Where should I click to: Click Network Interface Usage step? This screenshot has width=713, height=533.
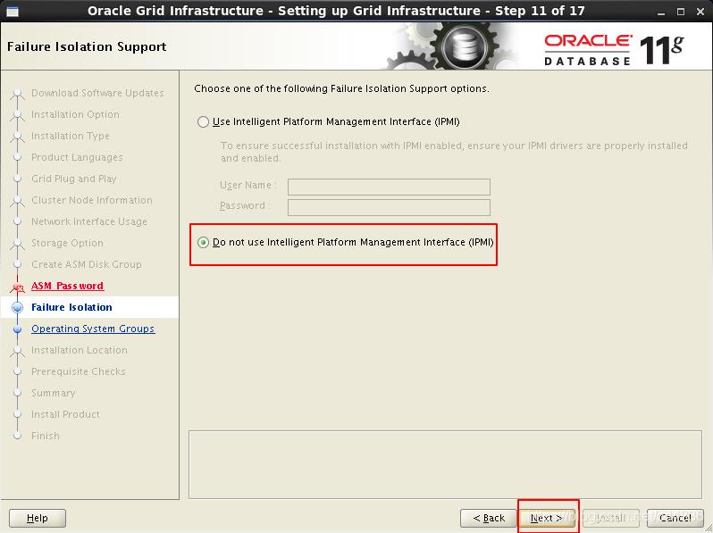coord(89,221)
